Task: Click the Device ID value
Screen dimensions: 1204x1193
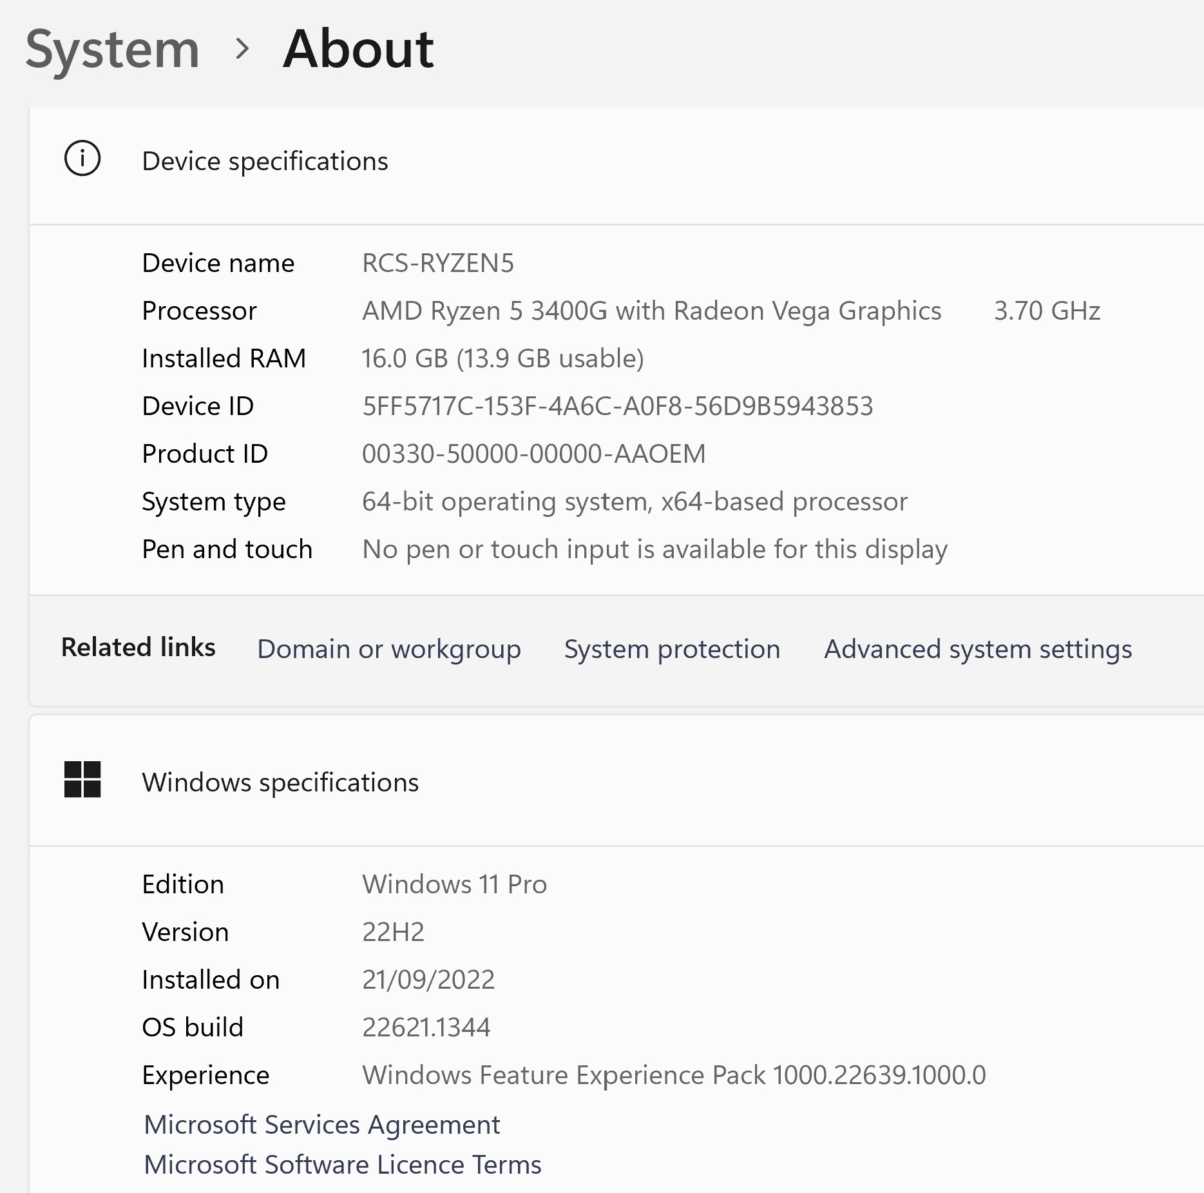Action: tap(617, 406)
